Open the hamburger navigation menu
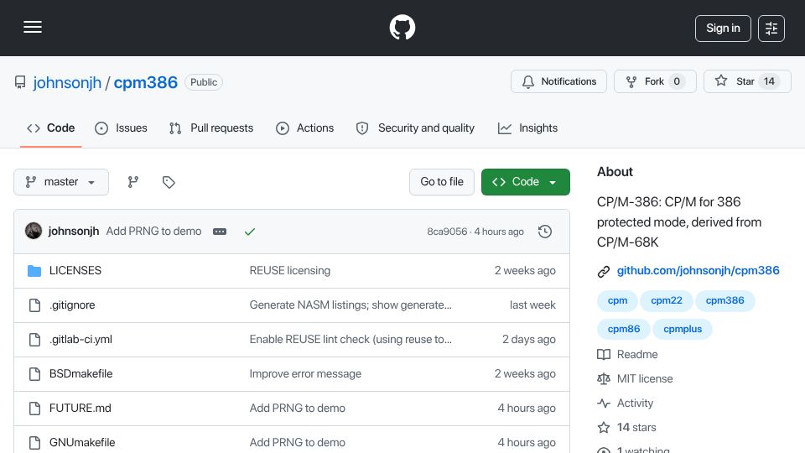 coord(33,27)
